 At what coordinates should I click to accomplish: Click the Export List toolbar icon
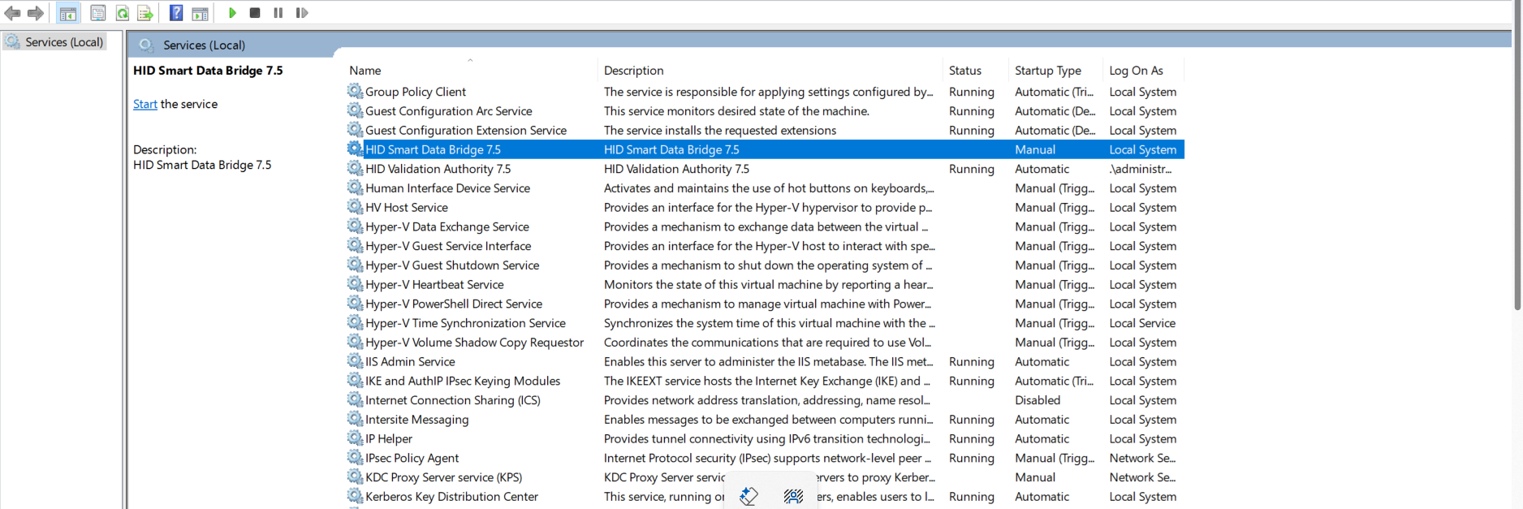[x=145, y=13]
